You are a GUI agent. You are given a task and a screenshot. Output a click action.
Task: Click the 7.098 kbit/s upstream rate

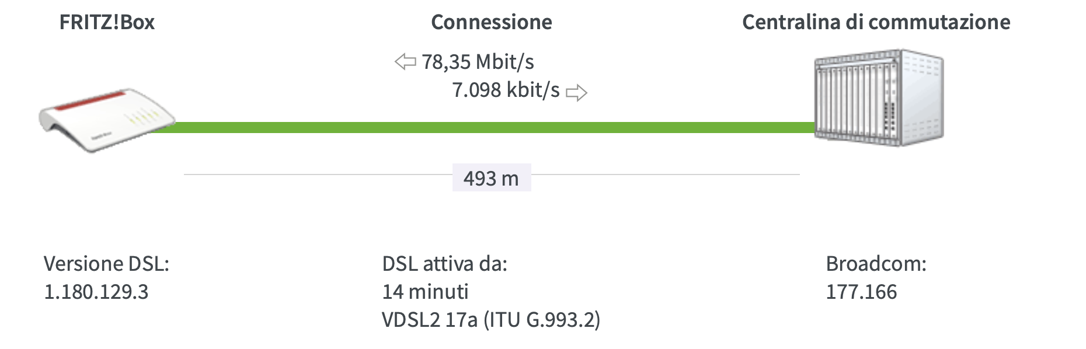(506, 90)
